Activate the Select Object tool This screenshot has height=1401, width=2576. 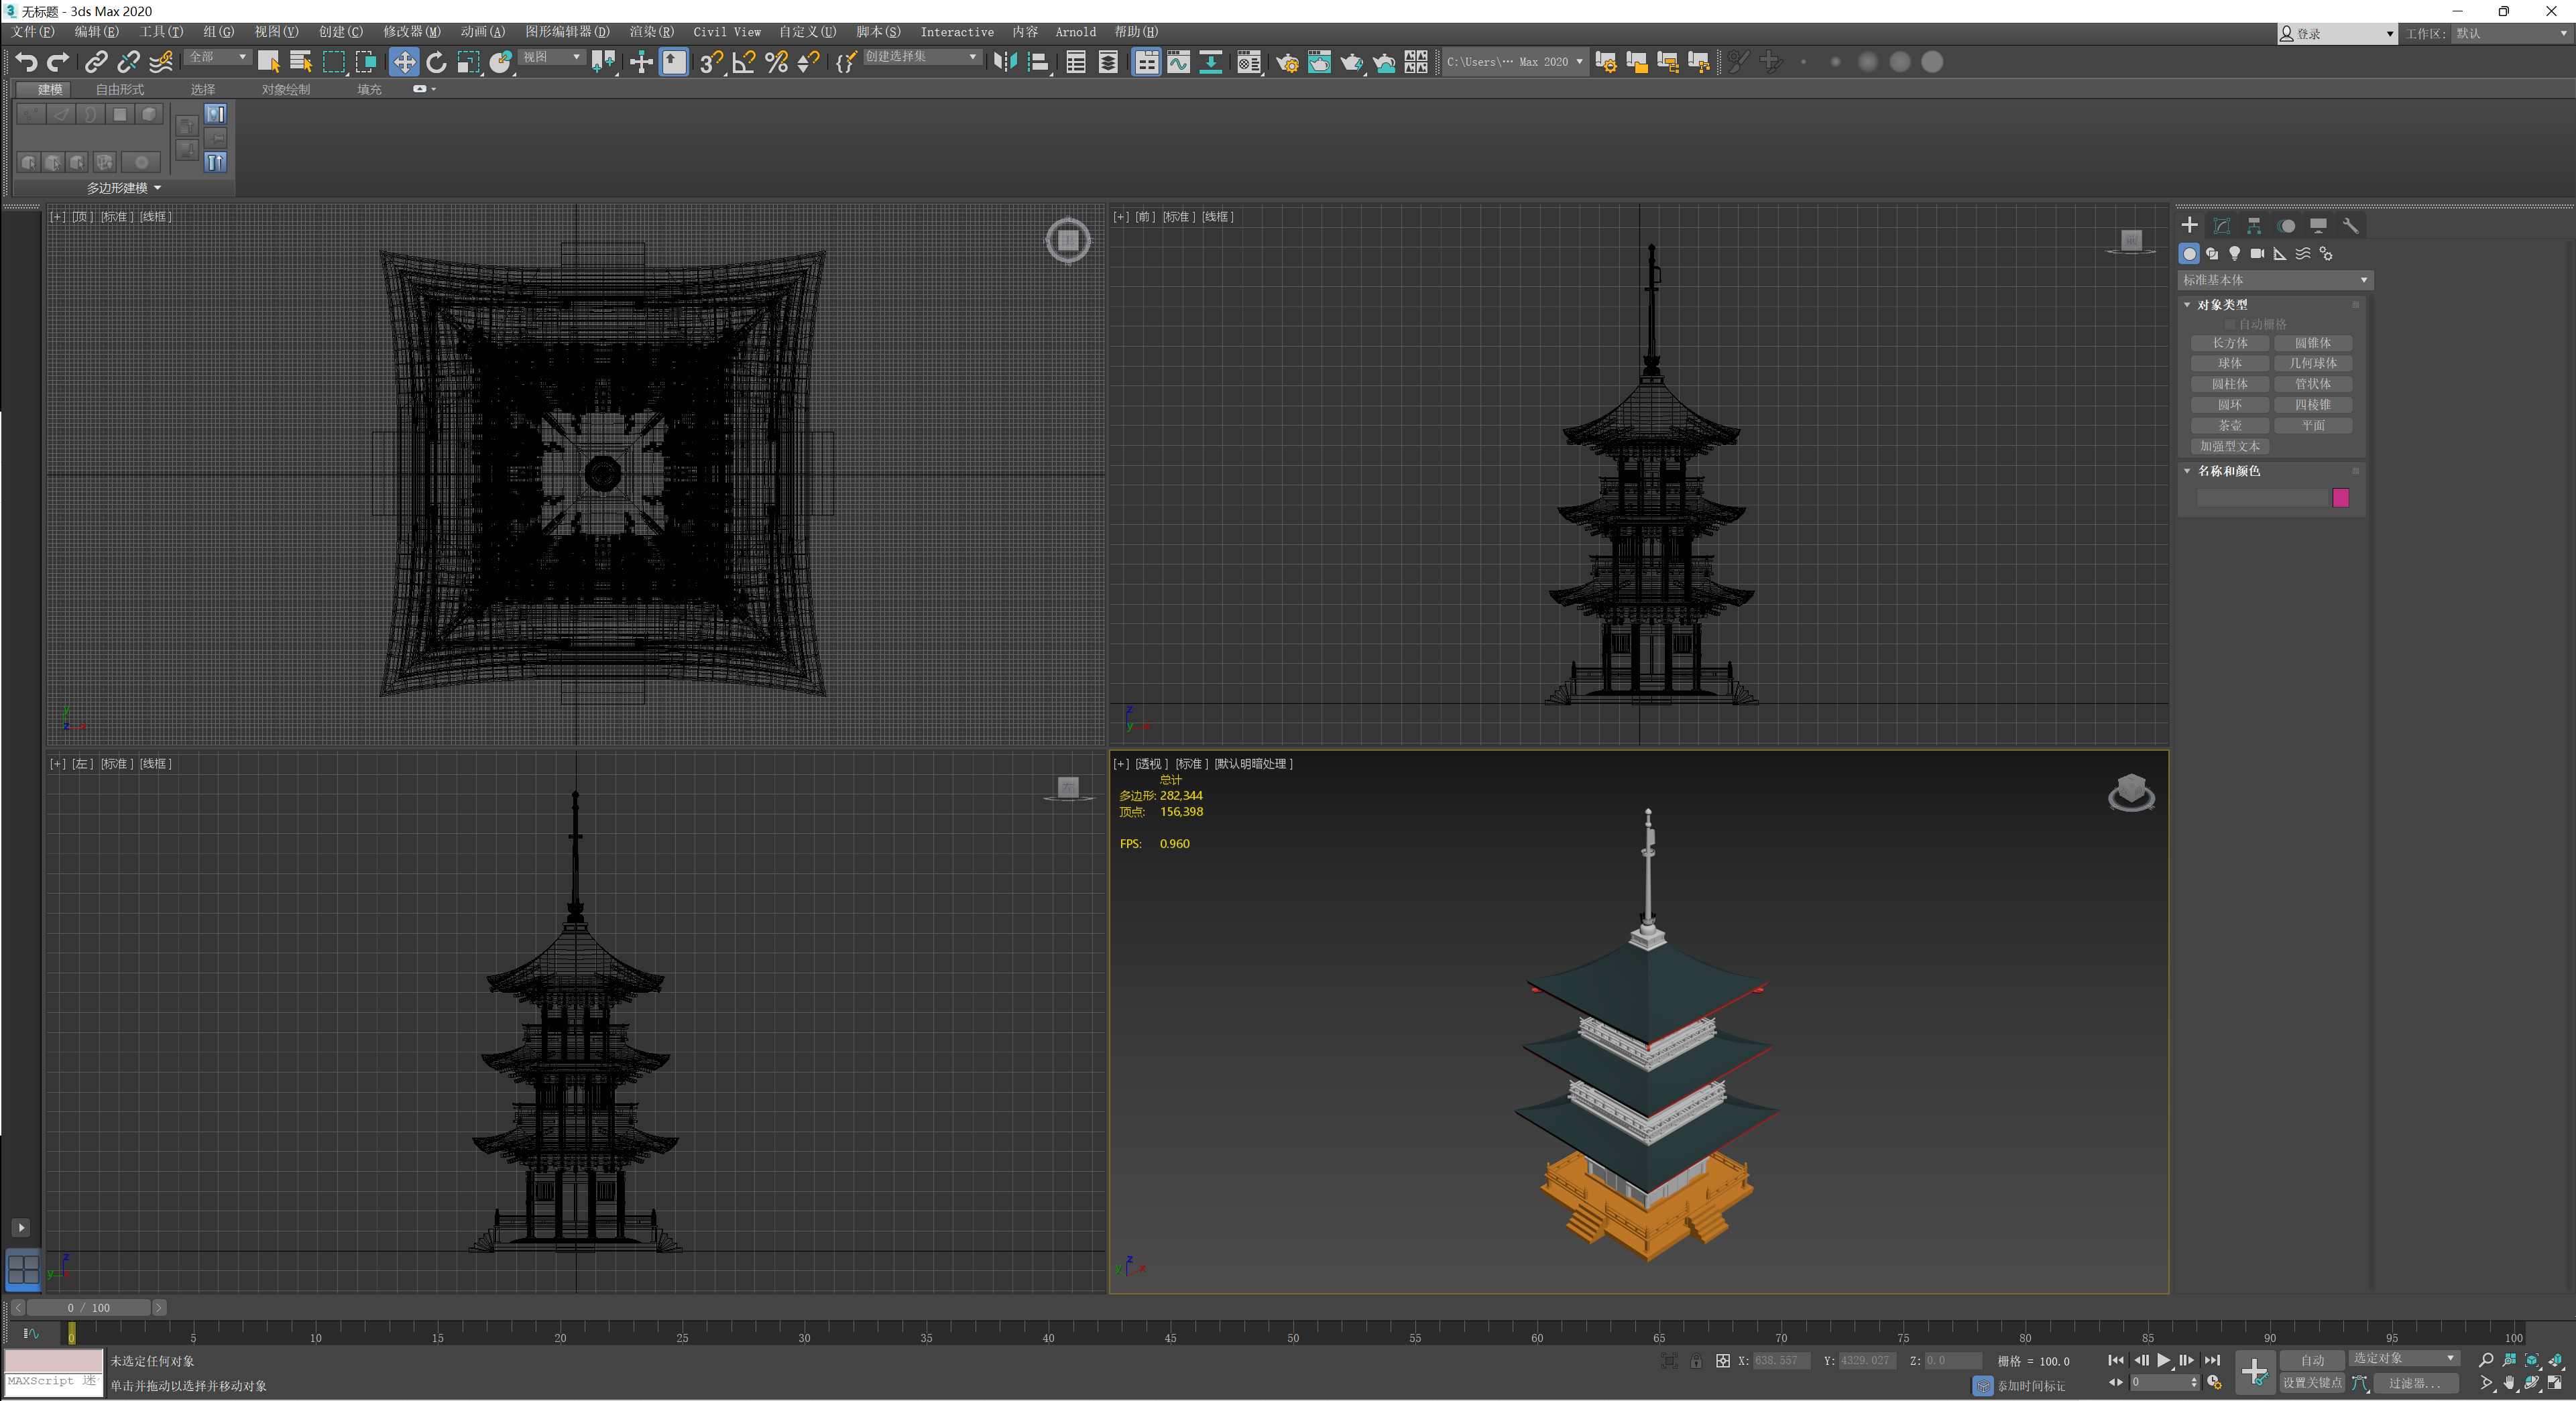268,62
